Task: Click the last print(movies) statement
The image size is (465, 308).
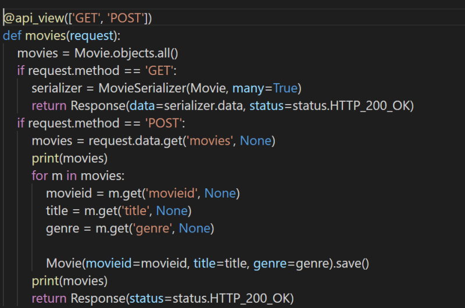Action: (x=70, y=281)
